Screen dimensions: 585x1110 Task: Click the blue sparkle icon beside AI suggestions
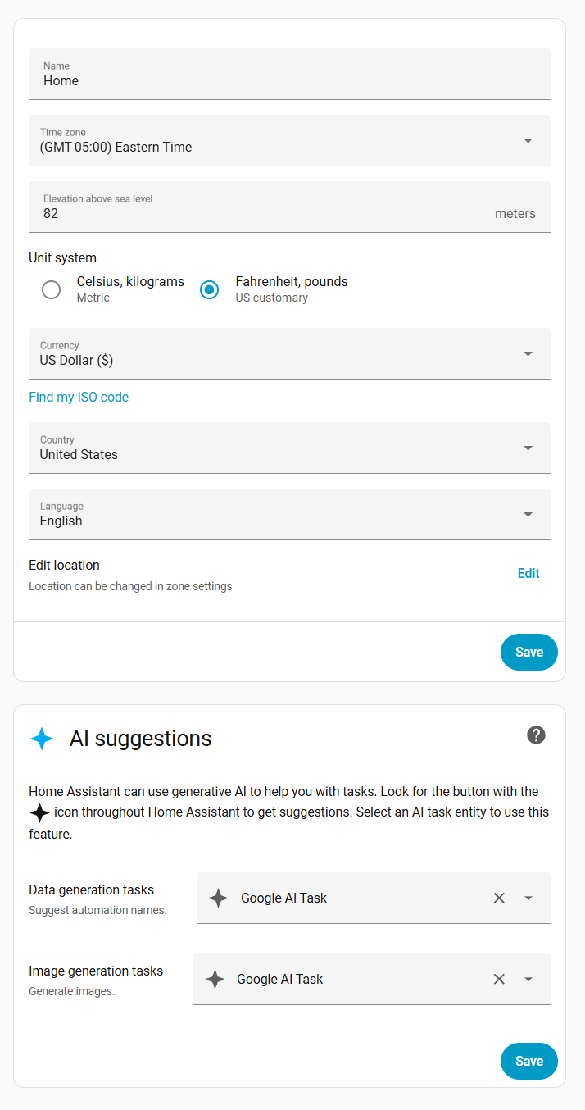tap(42, 739)
